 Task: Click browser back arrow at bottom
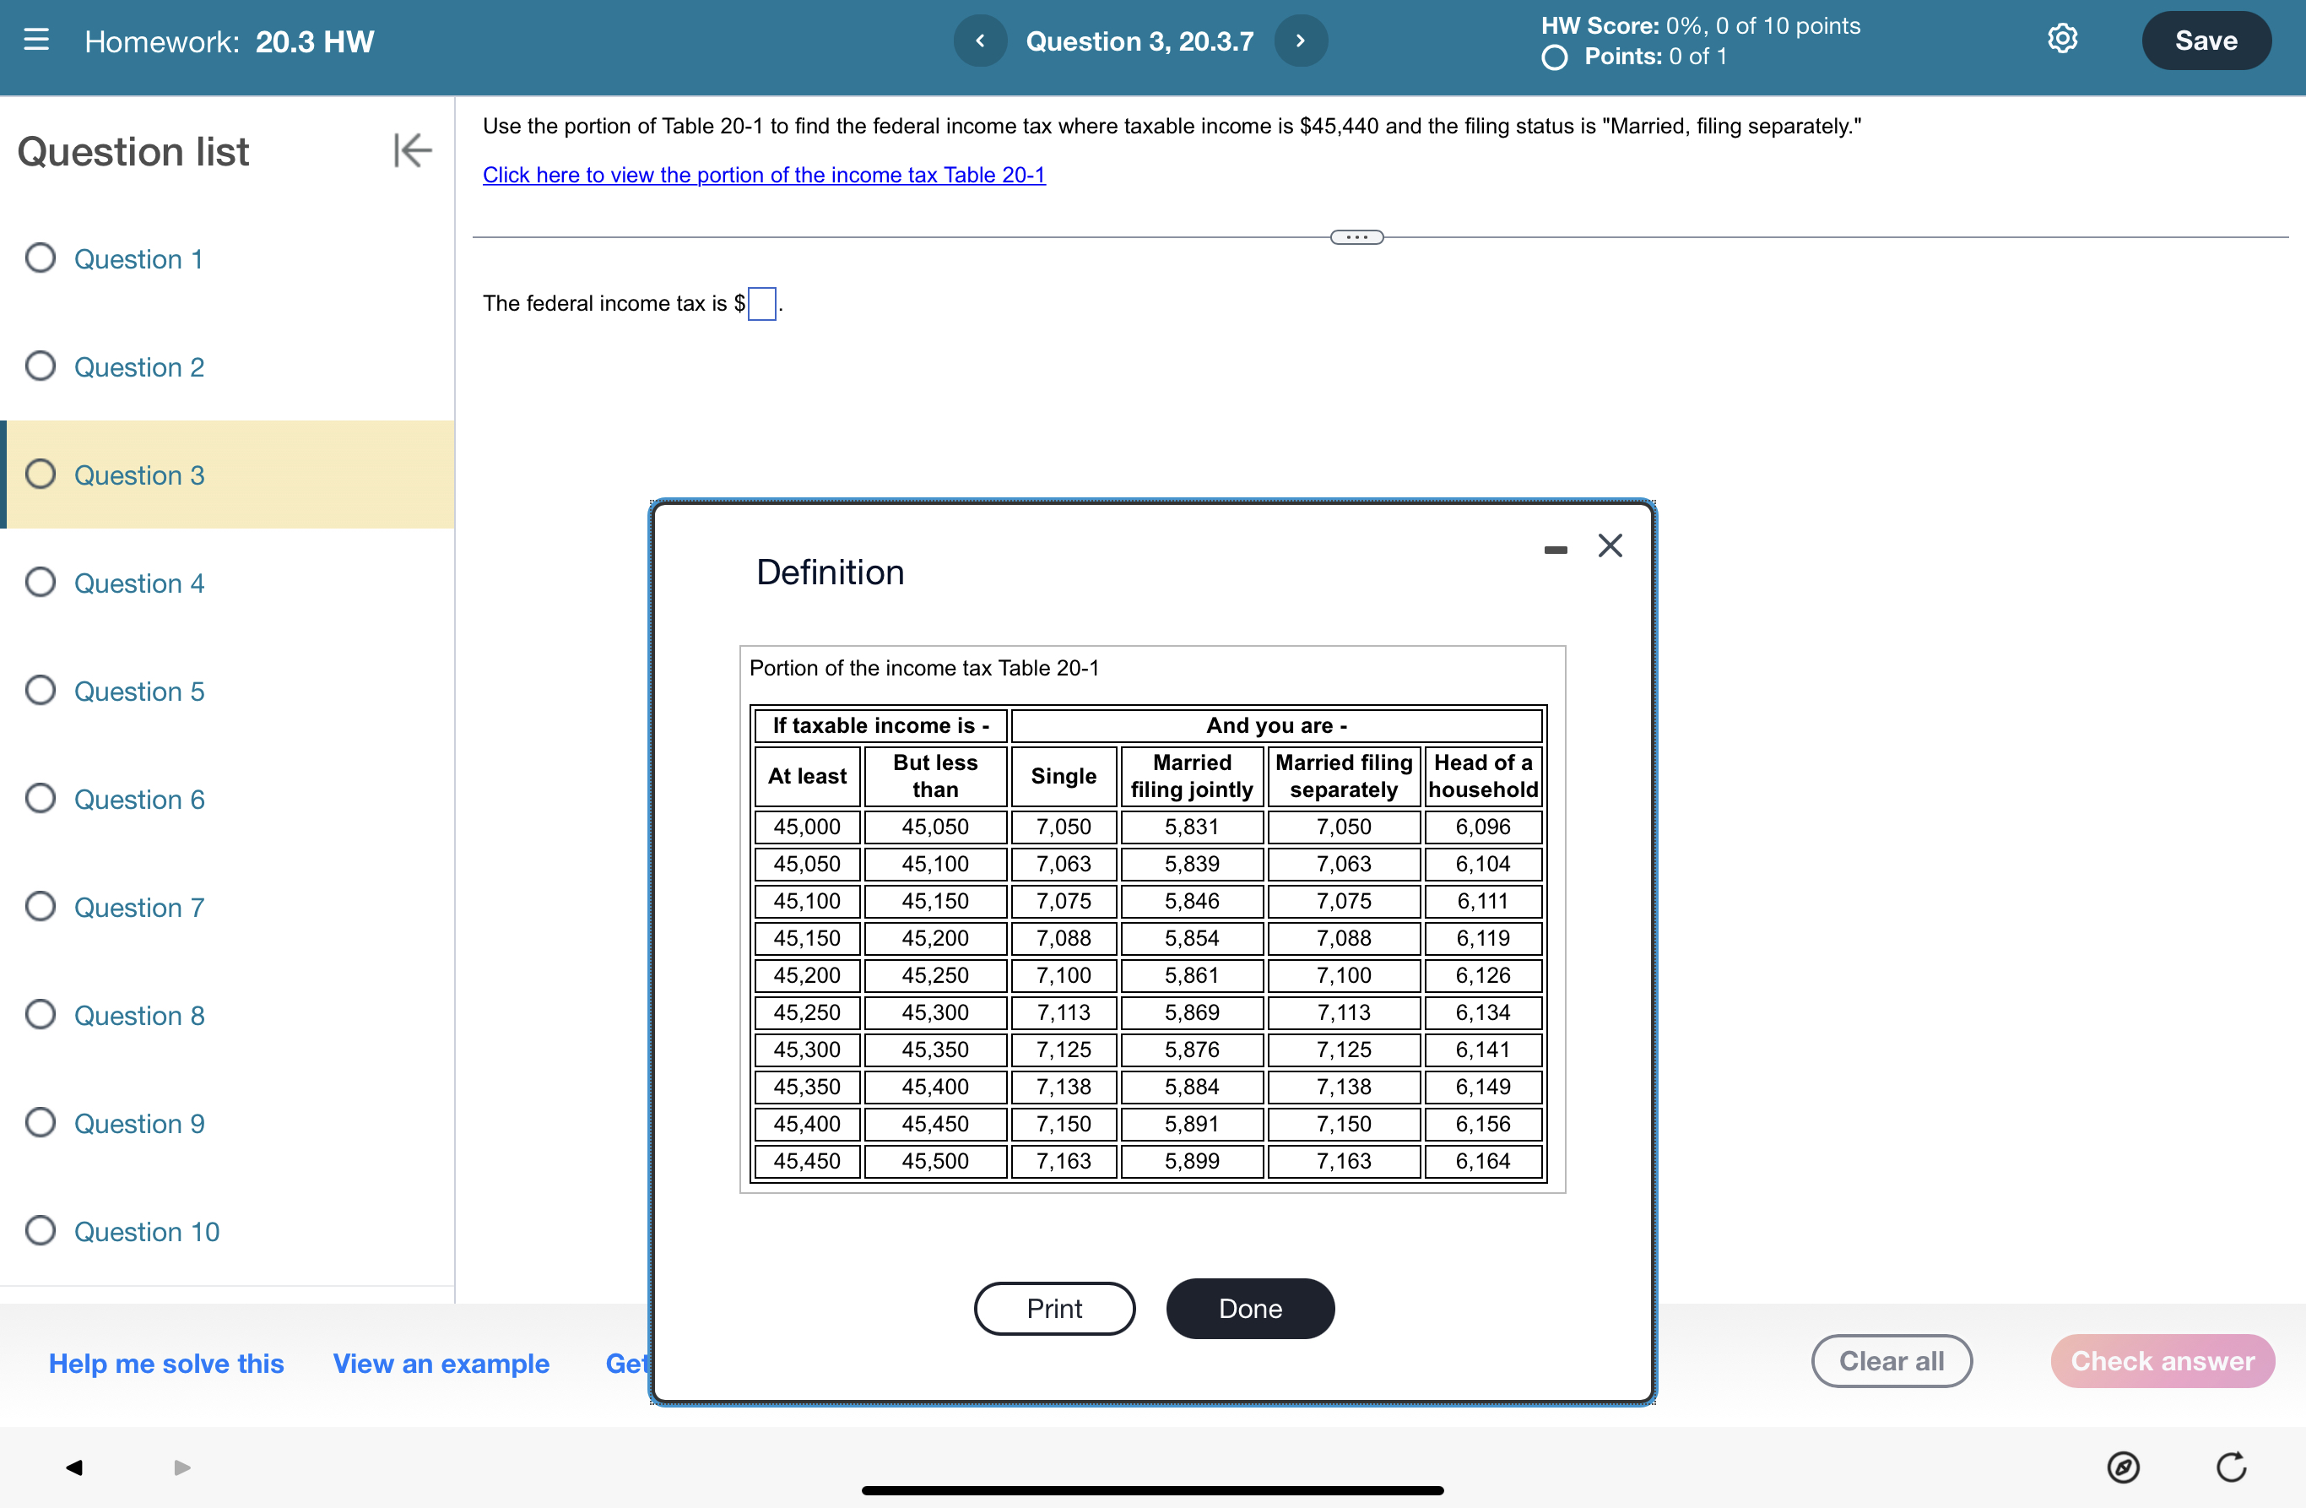(x=74, y=1467)
